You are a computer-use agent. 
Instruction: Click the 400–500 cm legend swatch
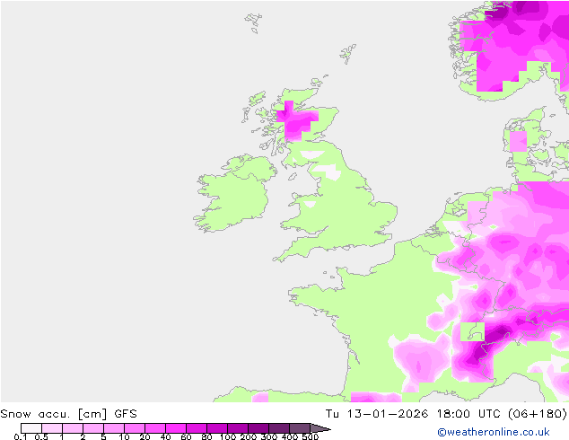(x=300, y=428)
